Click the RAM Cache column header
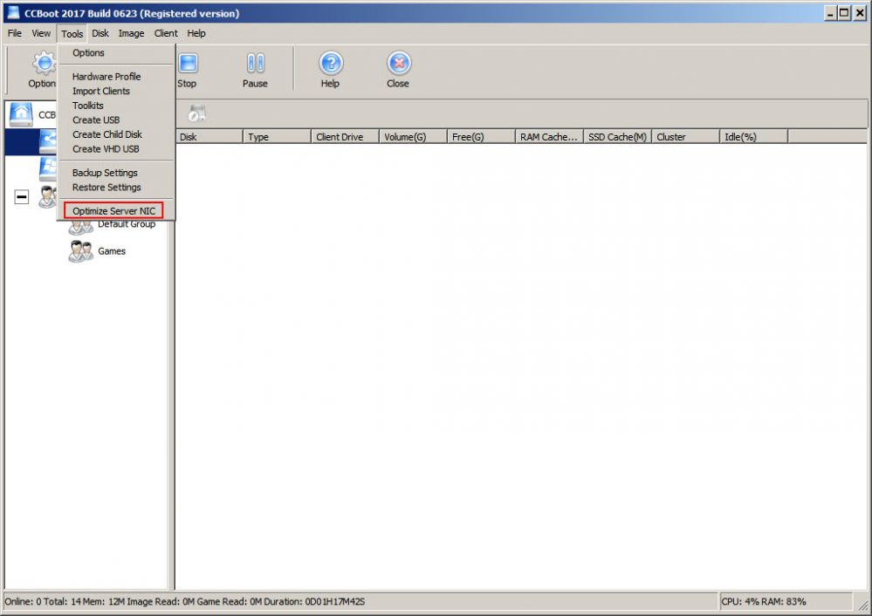 point(549,137)
